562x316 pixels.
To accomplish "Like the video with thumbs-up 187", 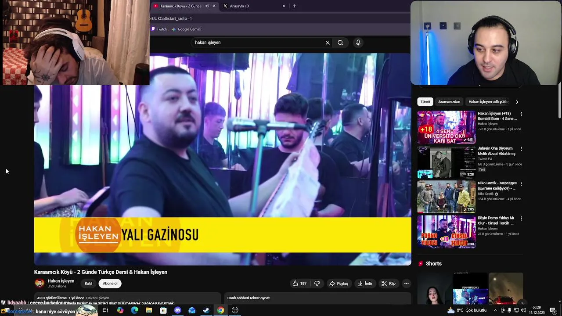I will 299,284.
